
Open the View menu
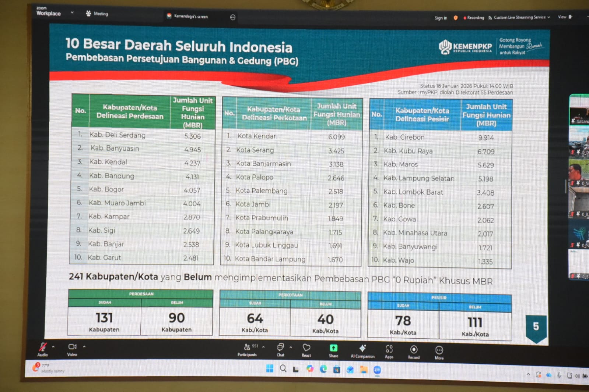pos(564,17)
